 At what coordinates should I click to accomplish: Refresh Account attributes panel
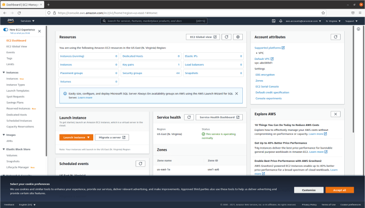[x=336, y=37]
